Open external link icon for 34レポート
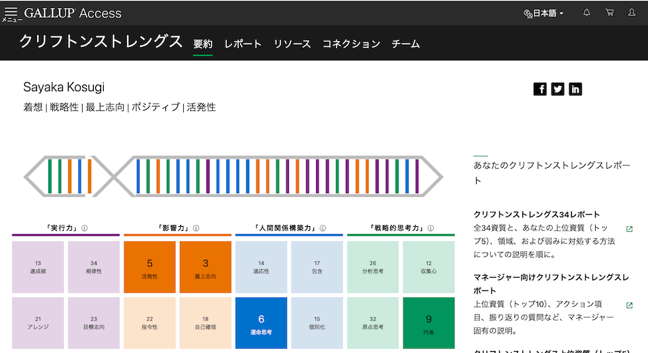 (629, 229)
